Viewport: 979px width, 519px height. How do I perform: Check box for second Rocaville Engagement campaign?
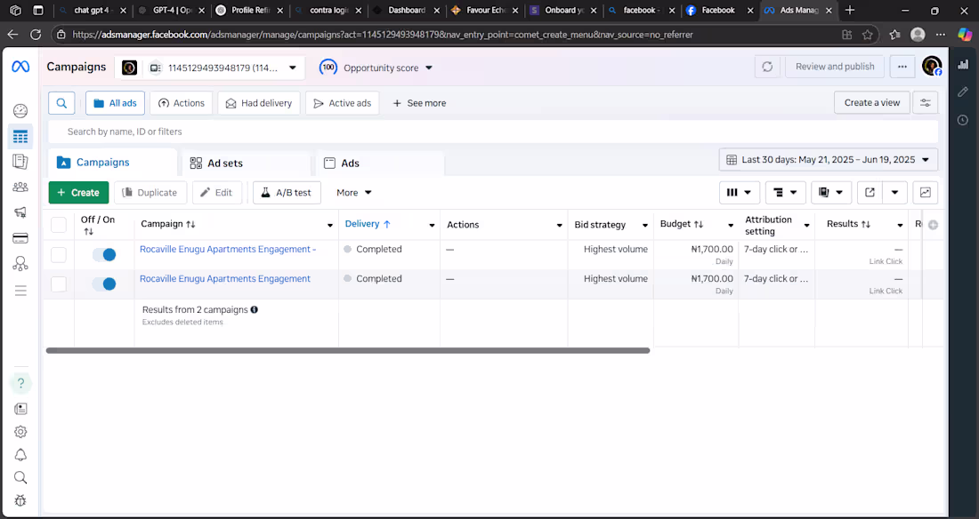(x=59, y=283)
